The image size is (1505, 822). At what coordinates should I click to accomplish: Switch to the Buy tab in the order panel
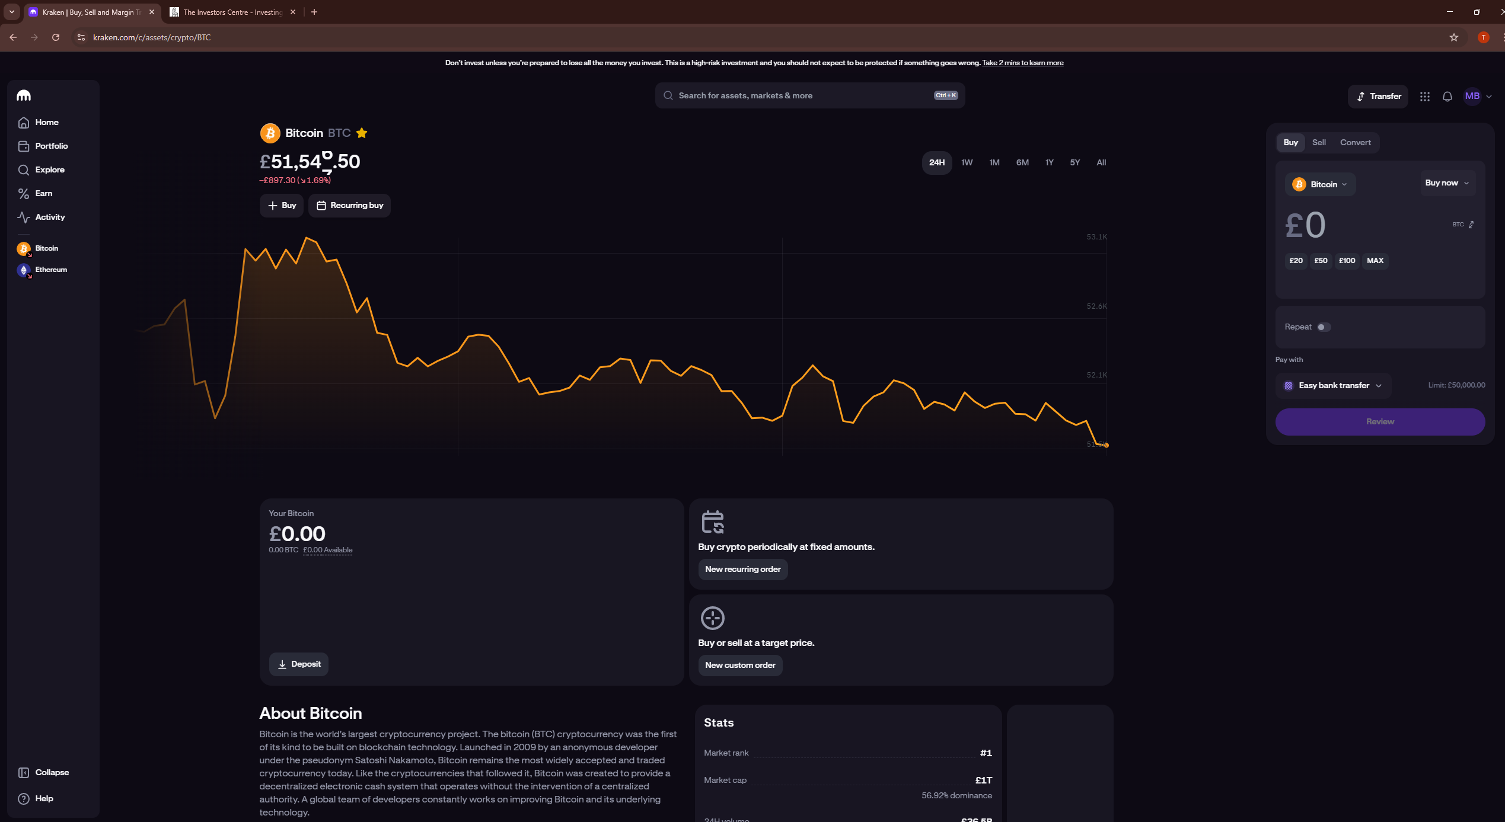click(x=1290, y=142)
